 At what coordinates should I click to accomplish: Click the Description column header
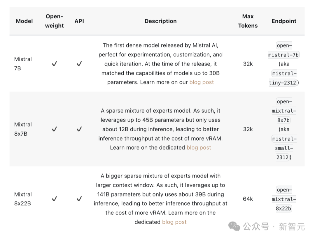tap(160, 21)
